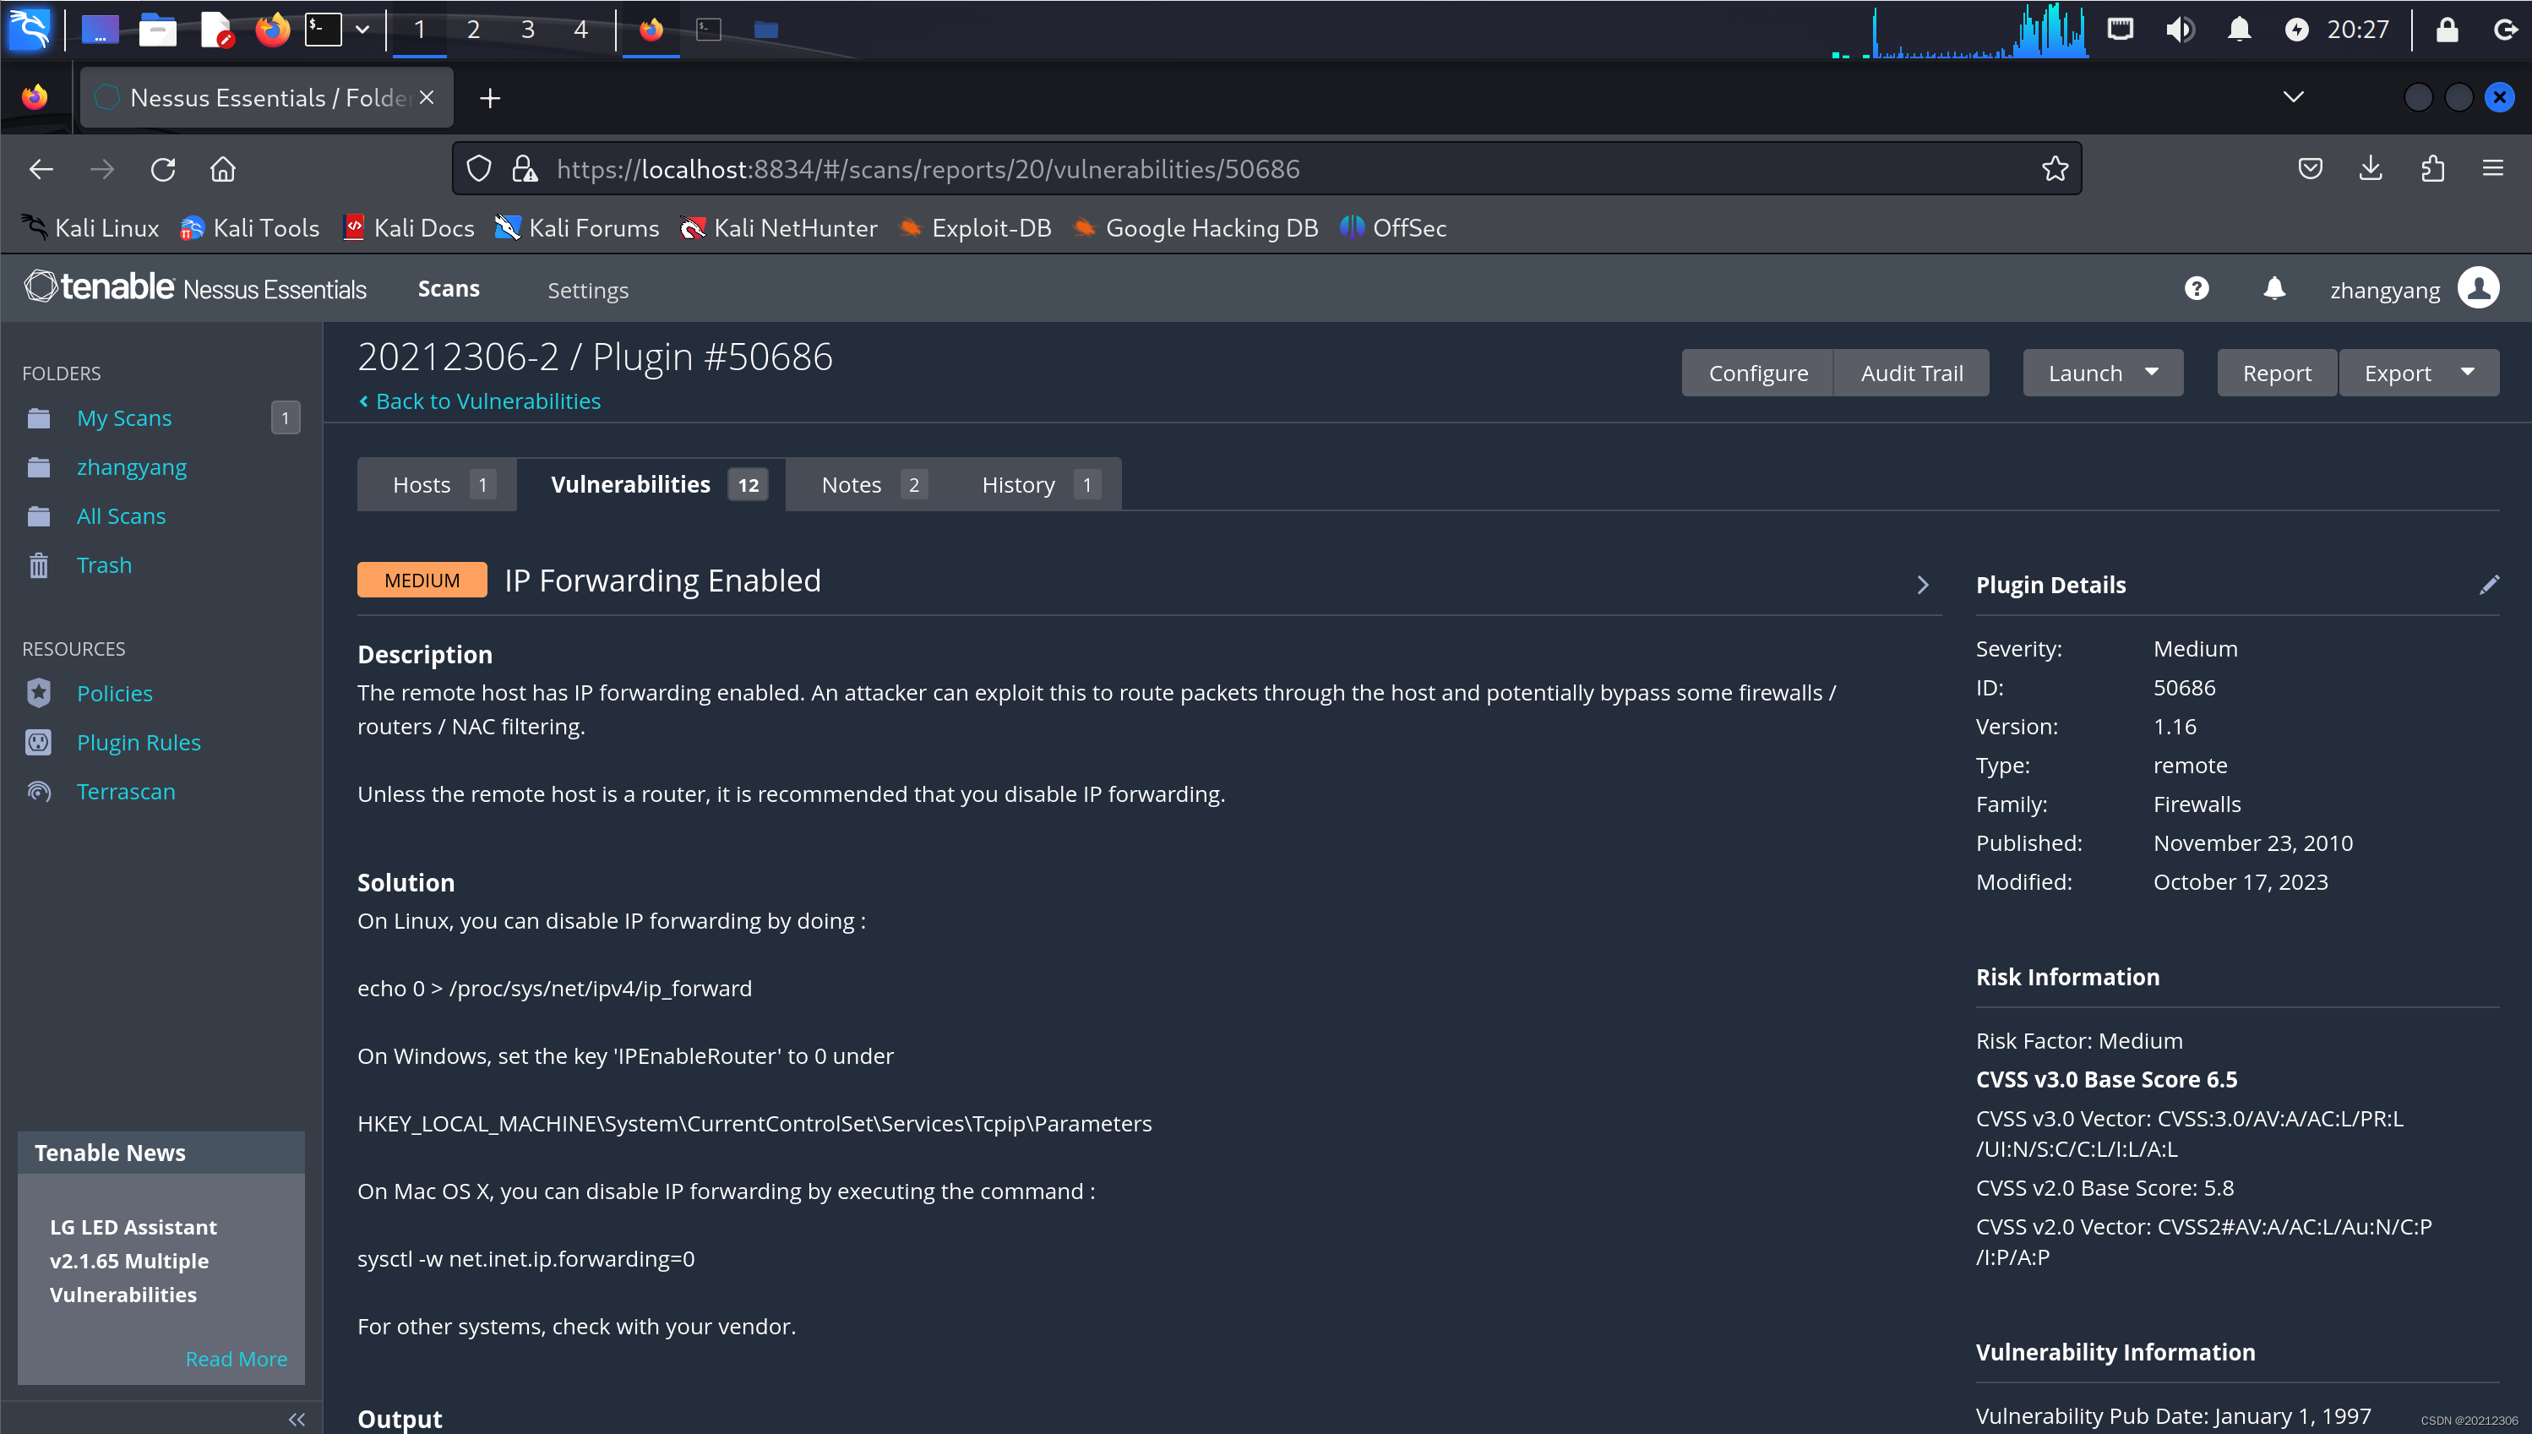Open Plugin Rules in resources

tap(138, 743)
